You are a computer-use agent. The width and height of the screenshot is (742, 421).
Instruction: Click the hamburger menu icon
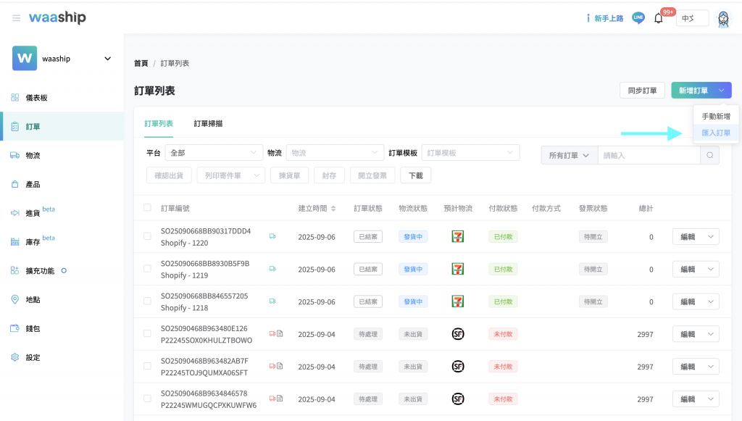[x=16, y=18]
